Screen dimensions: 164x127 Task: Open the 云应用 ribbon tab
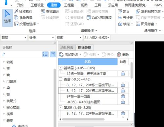pos(113,5)
